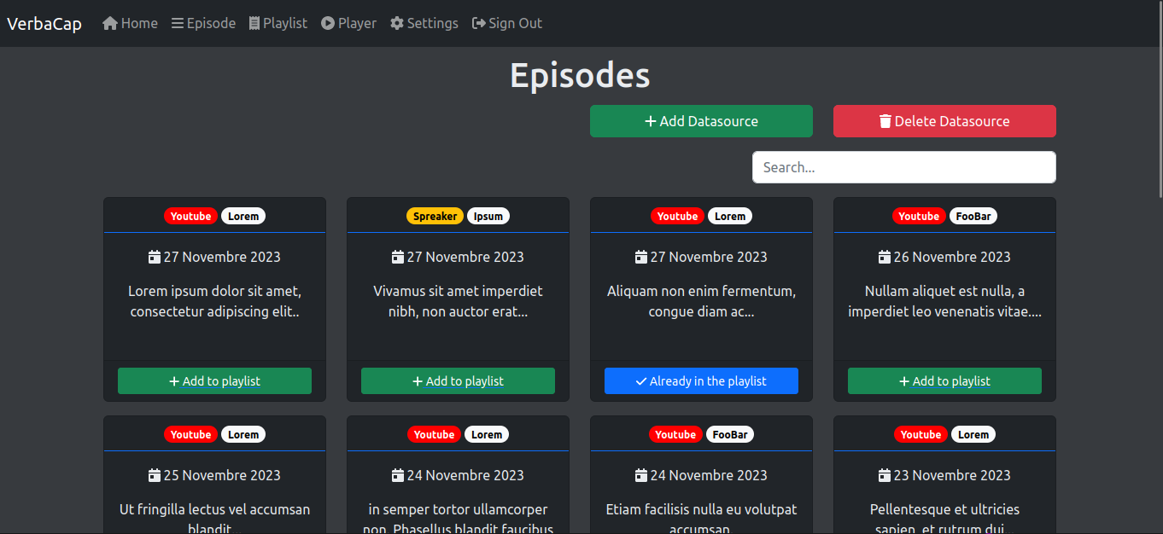This screenshot has width=1163, height=534.
Task: Click the trash icon on Delete Datasource
Action: tap(885, 121)
